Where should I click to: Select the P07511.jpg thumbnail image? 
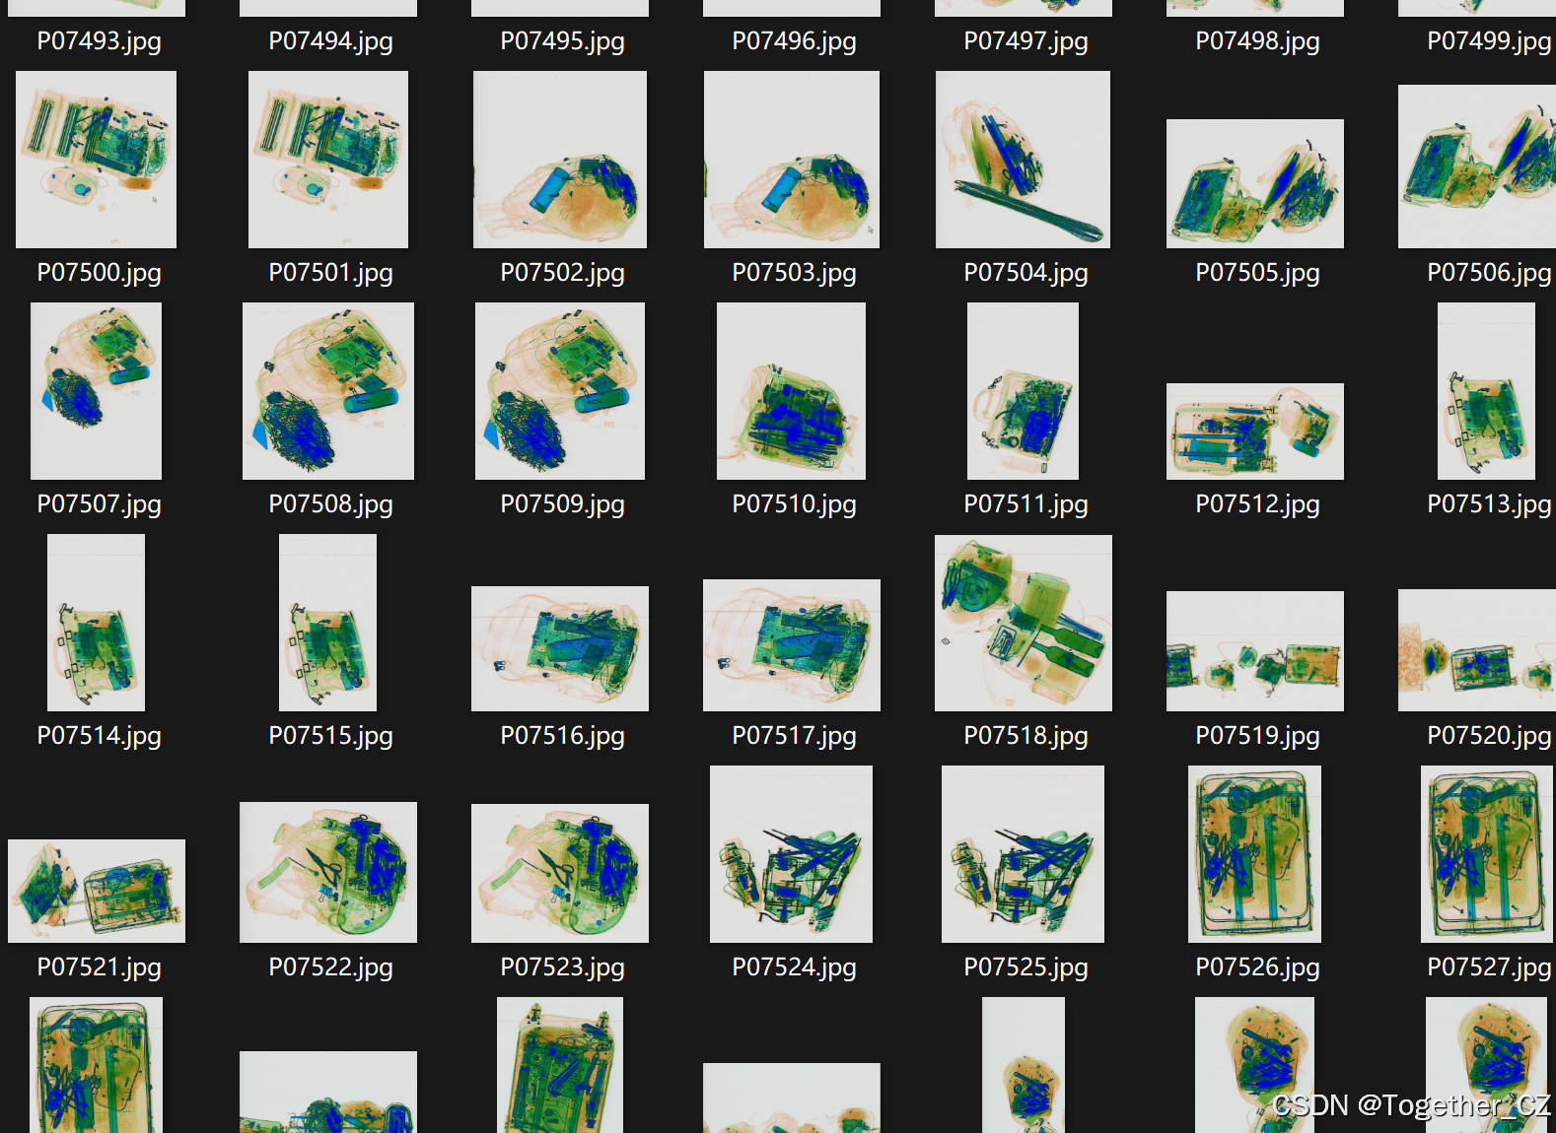click(1023, 391)
